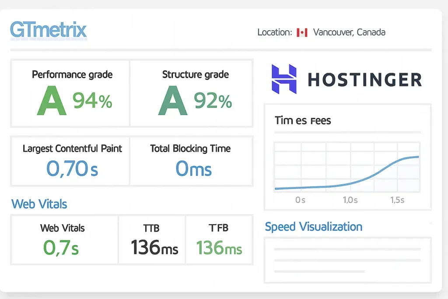Select the green 0,7s Web Vitals value
448x299 pixels.
[61, 247]
